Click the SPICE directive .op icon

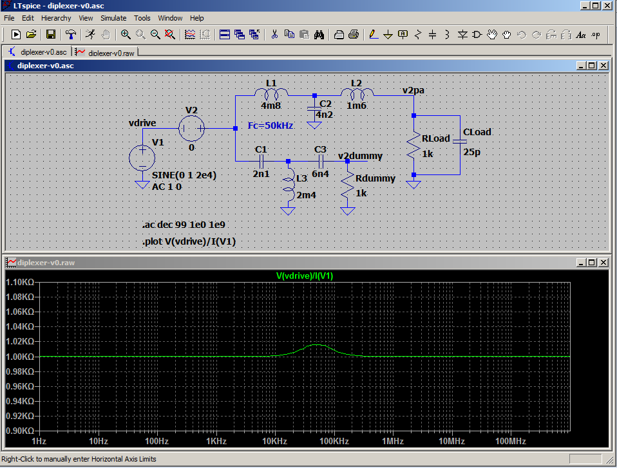point(596,34)
